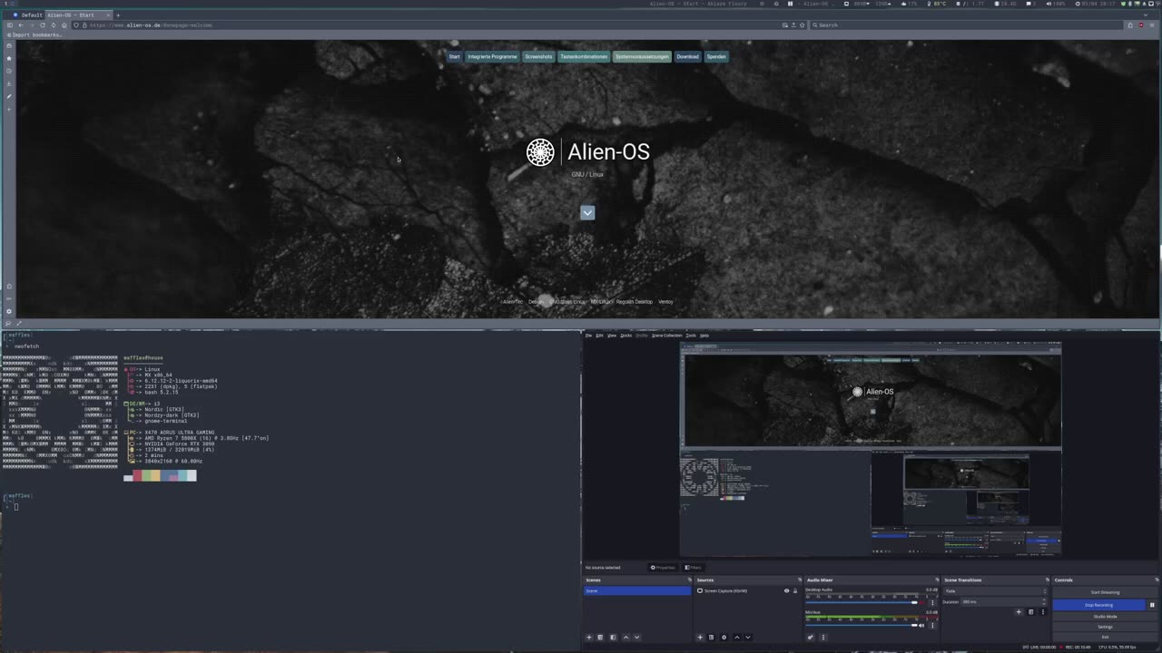Adjust transition Duration stepper arrows
The width and height of the screenshot is (1162, 653).
click(x=1044, y=601)
